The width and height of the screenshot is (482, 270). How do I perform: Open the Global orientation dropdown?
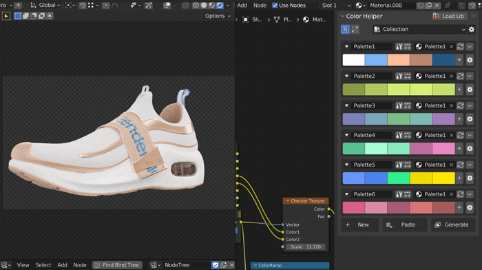tap(45, 6)
